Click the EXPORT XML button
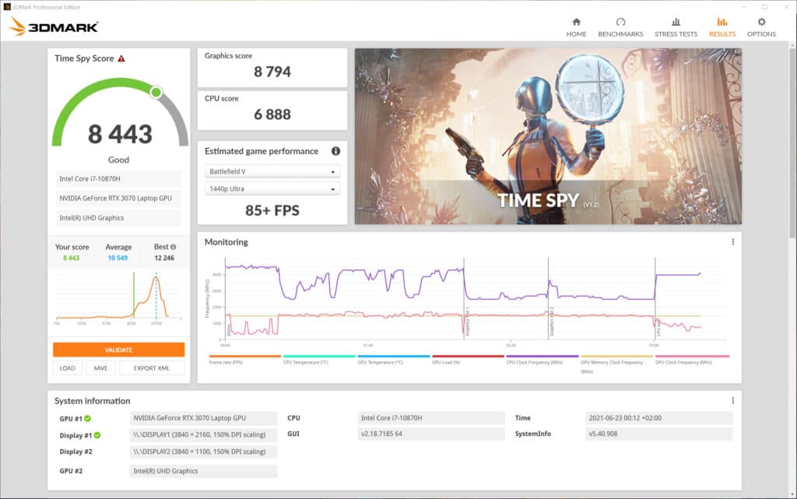Screen dimensions: 797x499 [152, 368]
